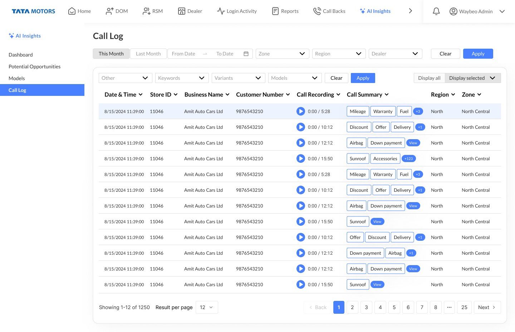Toggle Display all call summaries
The image size is (515, 332).
429,78
